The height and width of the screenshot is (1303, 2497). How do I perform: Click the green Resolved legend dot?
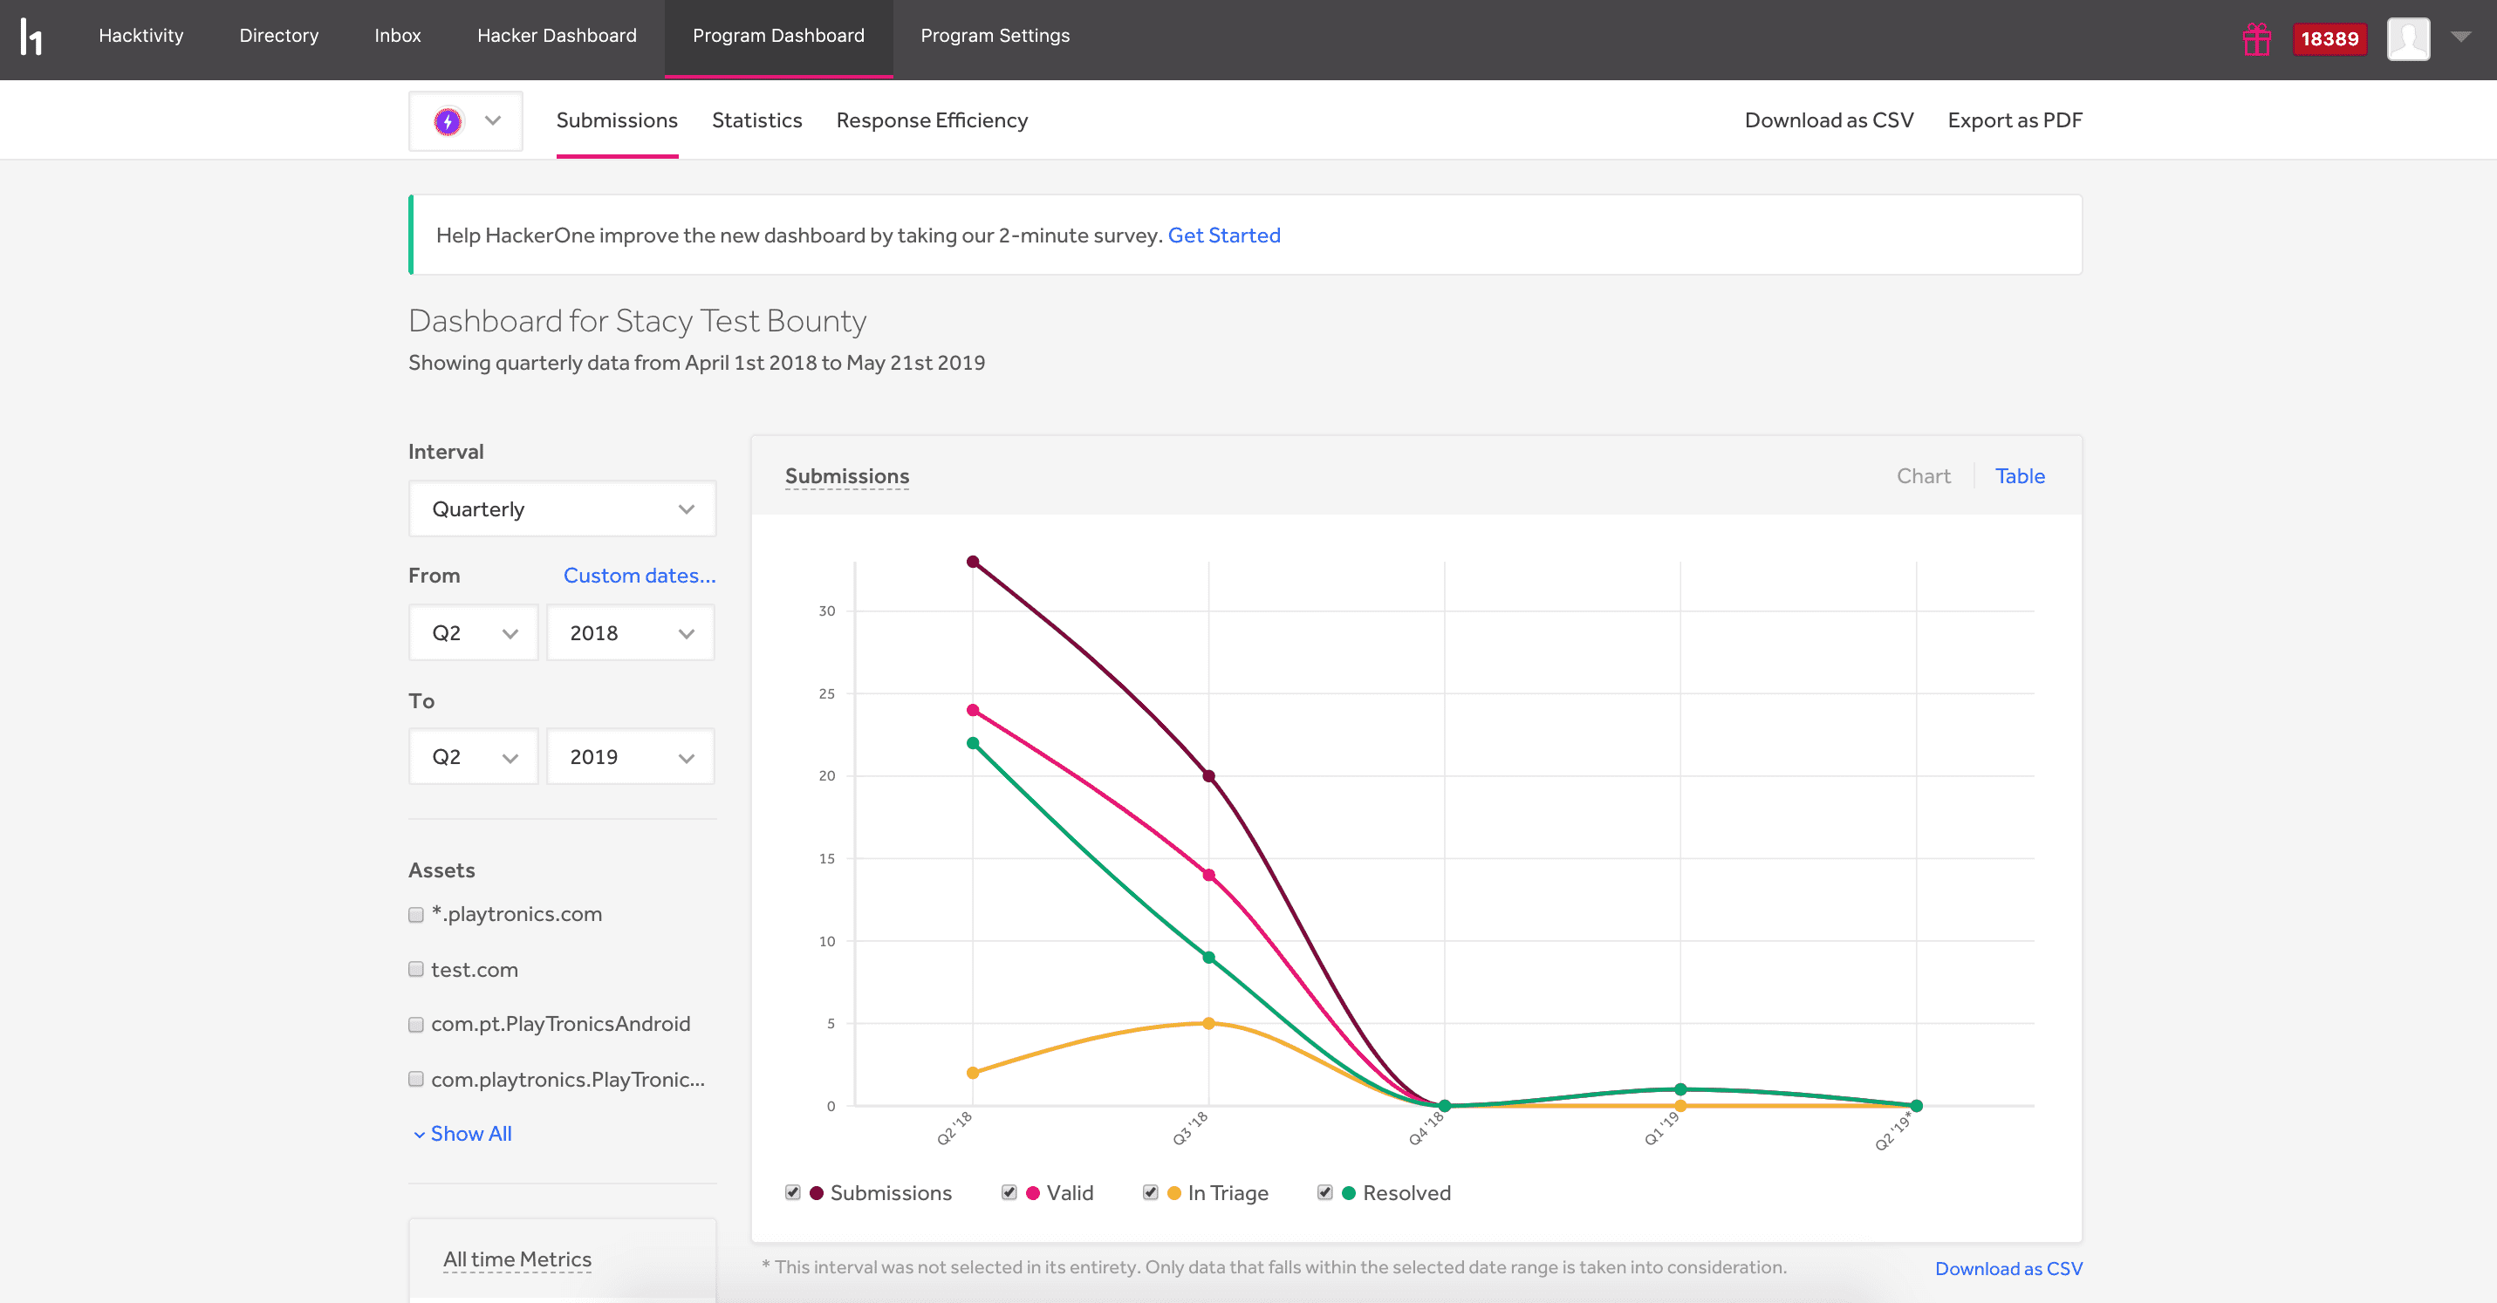(1348, 1192)
